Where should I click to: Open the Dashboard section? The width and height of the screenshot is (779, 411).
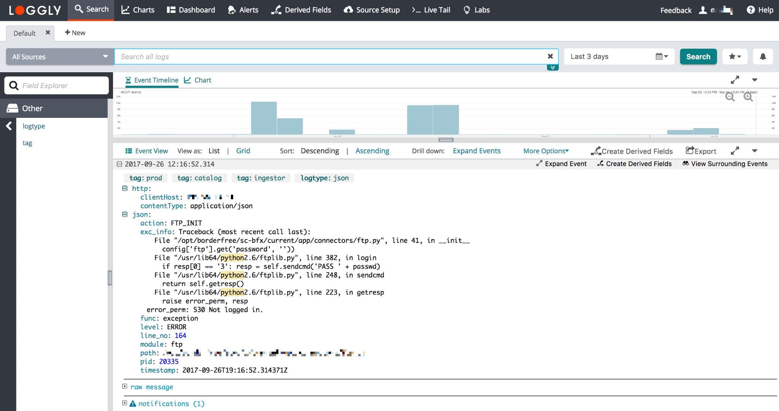tap(191, 10)
